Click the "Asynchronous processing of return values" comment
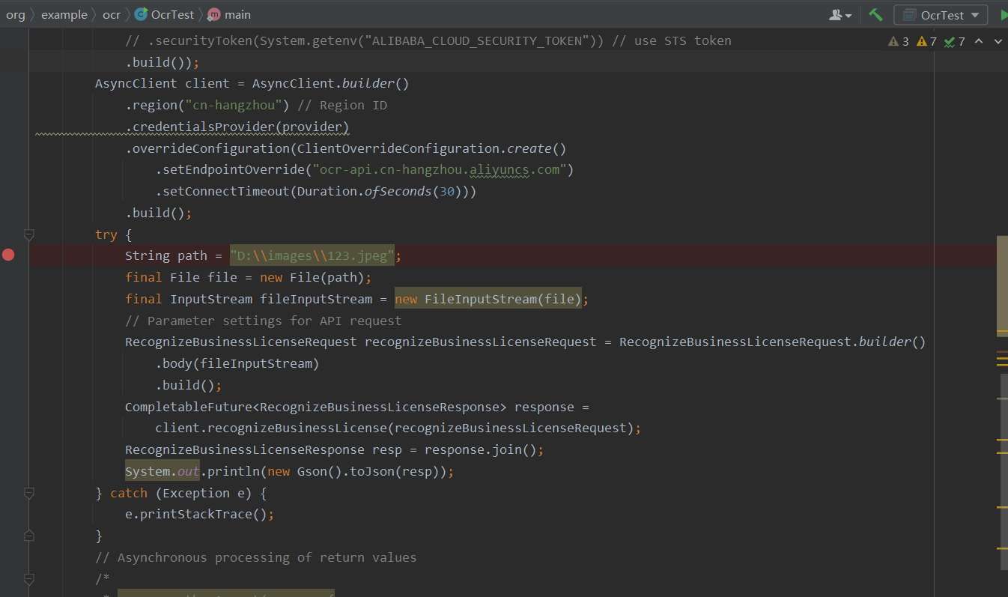 [x=256, y=558]
